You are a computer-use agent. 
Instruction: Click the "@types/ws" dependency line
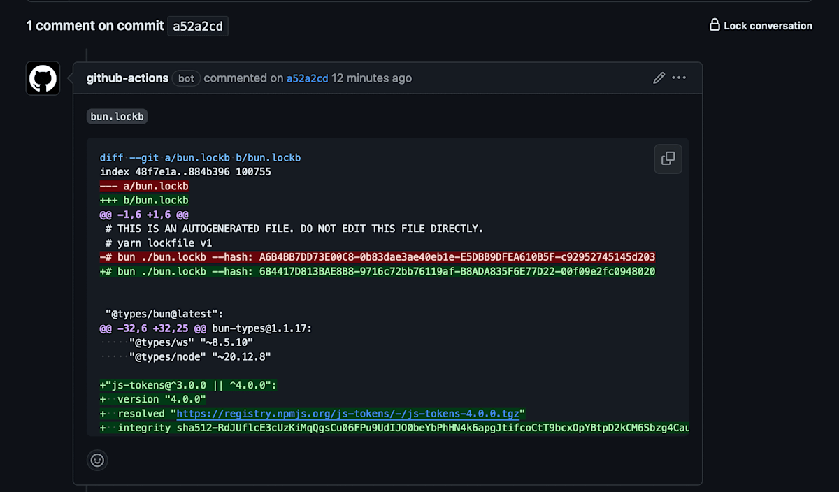(191, 342)
